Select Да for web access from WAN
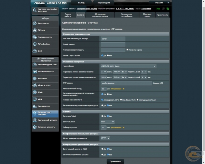The width and height of the screenshot is (205, 164). coord(102,149)
